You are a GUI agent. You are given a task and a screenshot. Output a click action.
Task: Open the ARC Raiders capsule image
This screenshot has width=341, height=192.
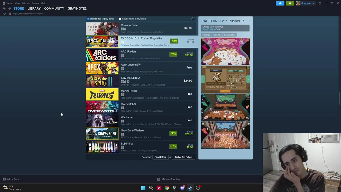coord(102,55)
